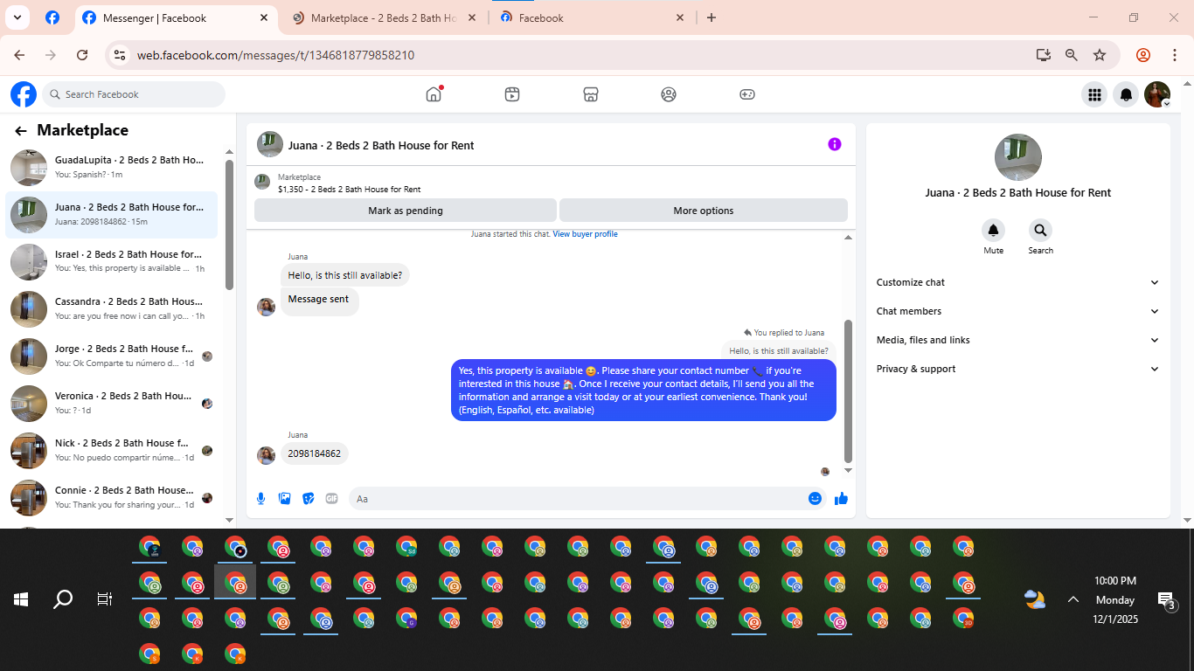The image size is (1194, 671).
Task: Click the 2098184862 message bubble from Juana
Action: 315,453
